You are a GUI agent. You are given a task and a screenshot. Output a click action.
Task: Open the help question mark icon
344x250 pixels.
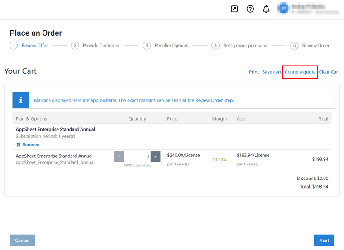pos(250,9)
